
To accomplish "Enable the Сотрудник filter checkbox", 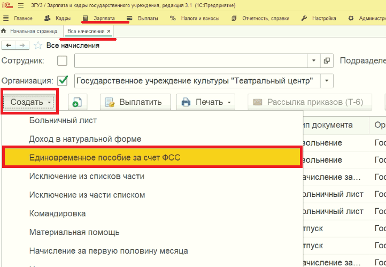I will tap(62, 60).
